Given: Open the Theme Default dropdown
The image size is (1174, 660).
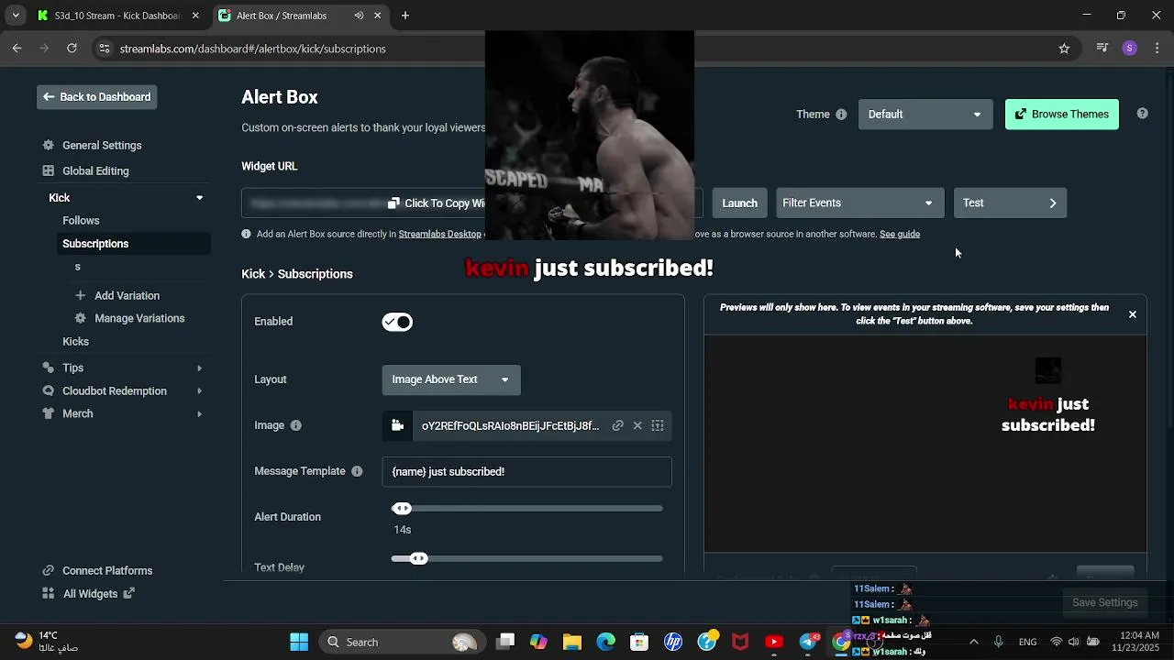Looking at the screenshot, I should (x=925, y=115).
